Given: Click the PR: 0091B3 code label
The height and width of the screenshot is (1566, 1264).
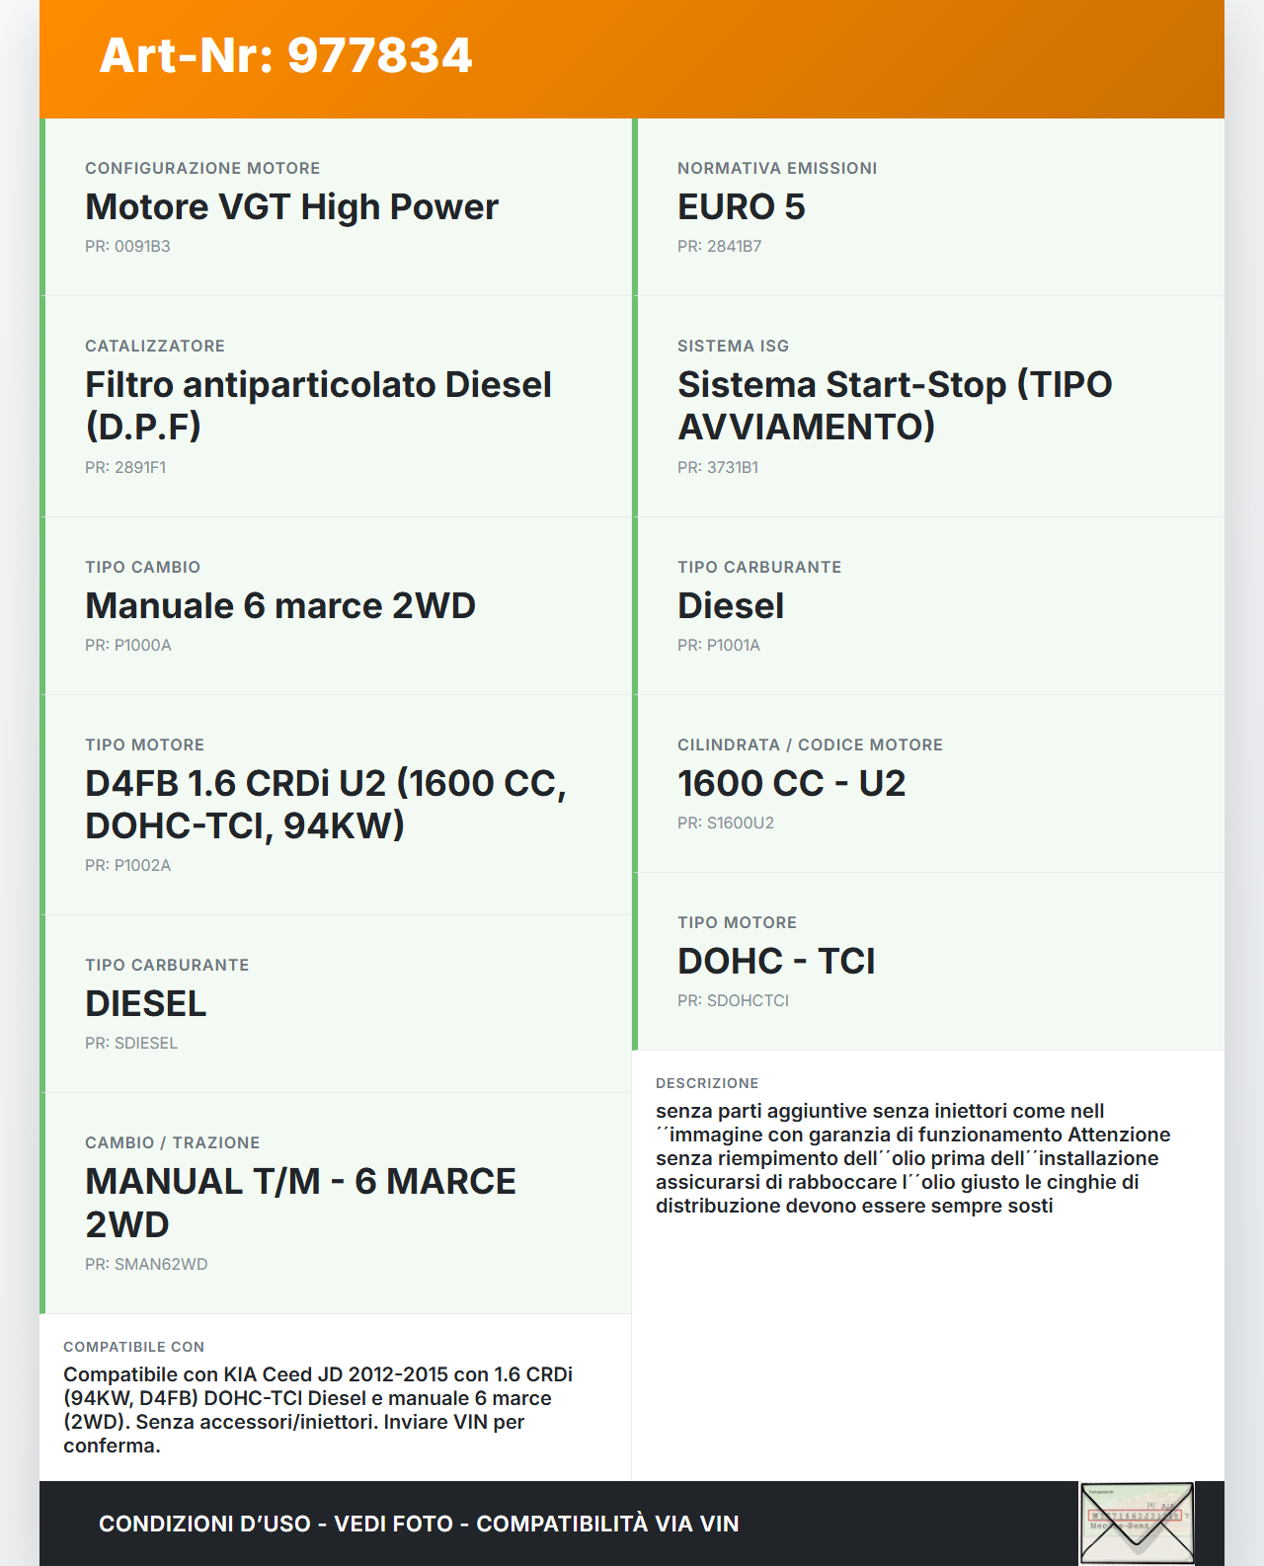Looking at the screenshot, I should pos(127,247).
